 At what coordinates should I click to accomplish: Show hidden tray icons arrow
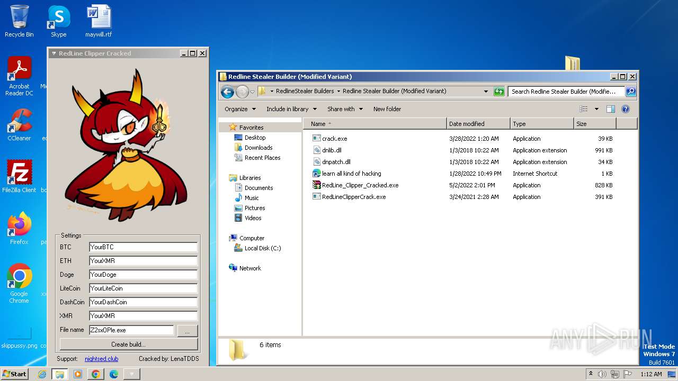591,374
